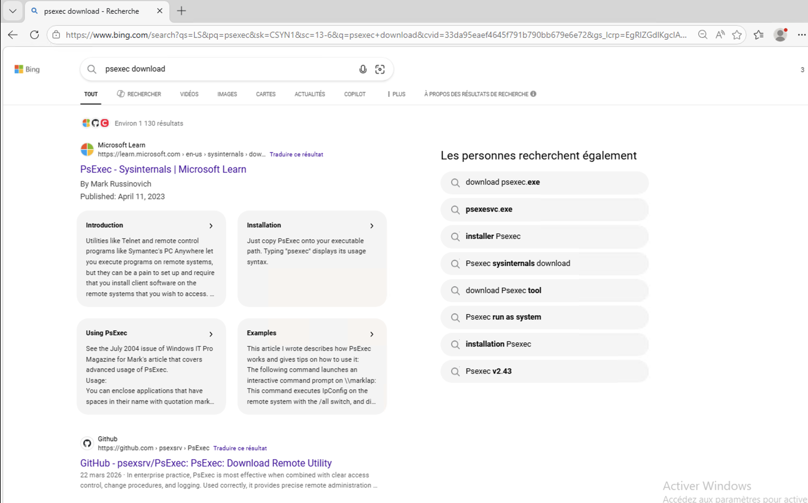Switch to the CARTES tab
Screen dimensions: 808x503
click(266, 94)
